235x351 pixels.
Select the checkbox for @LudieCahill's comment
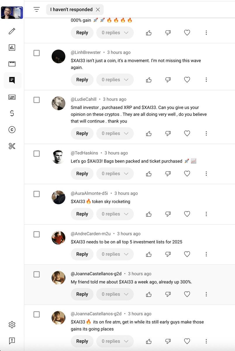[x=37, y=100]
